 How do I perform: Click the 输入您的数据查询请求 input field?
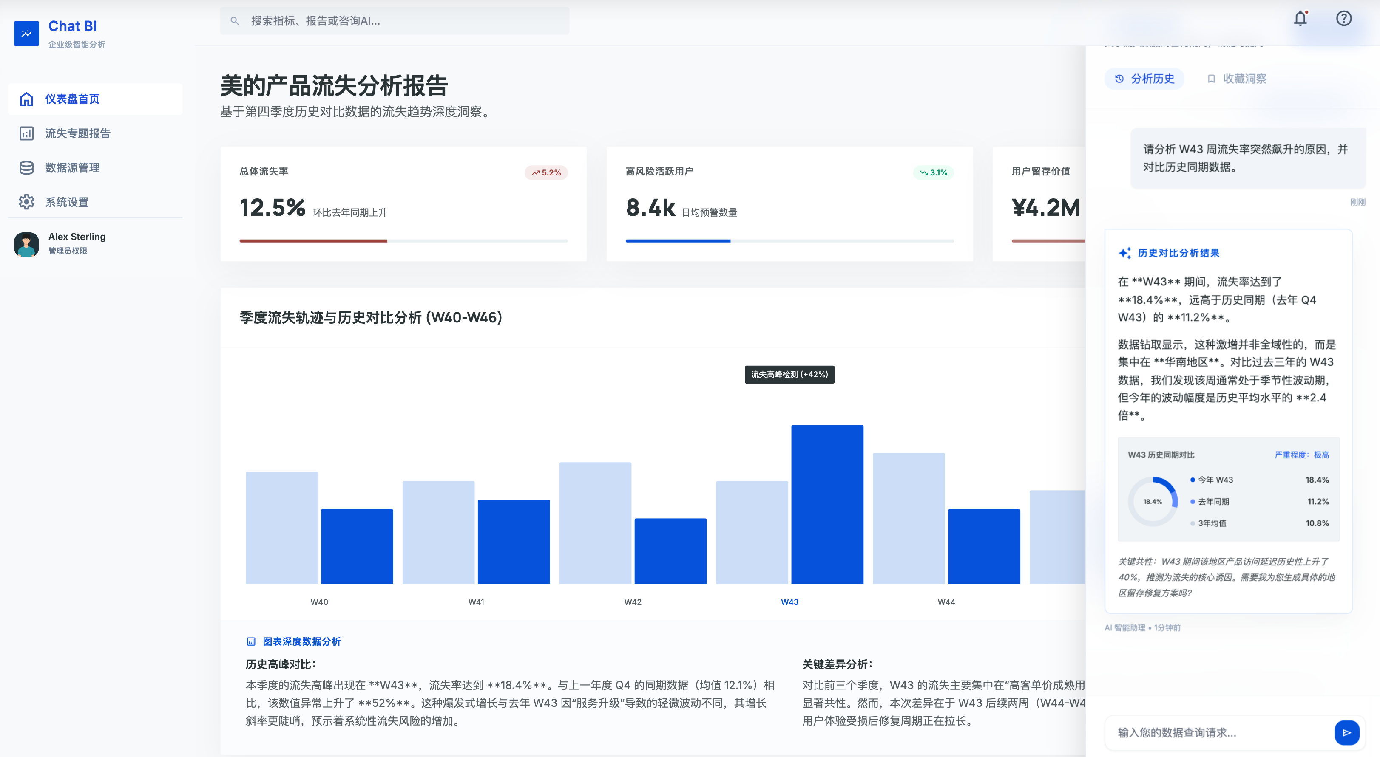click(x=1205, y=732)
